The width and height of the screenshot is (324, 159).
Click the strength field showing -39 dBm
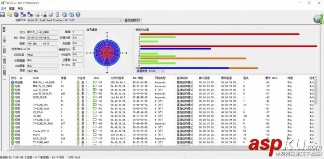34,44
